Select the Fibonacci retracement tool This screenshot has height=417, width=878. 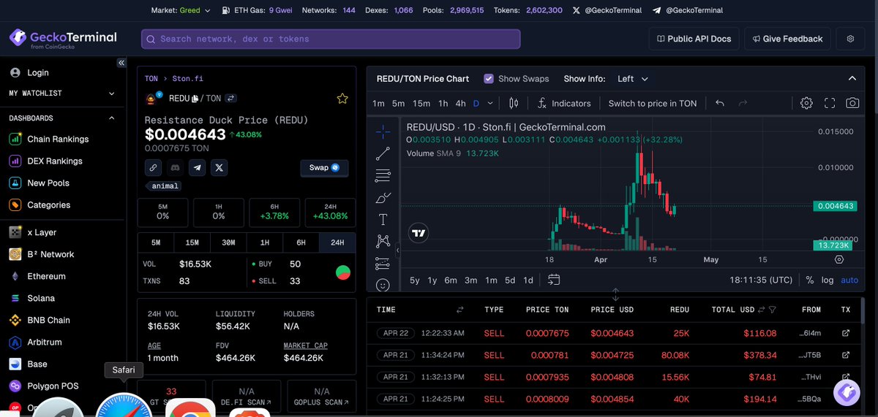(383, 175)
